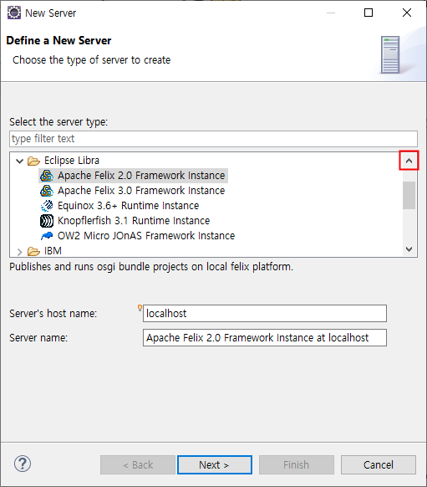This screenshot has width=427, height=487.
Task: Select Apache Felix 3.0 Framework Instance
Action: point(141,191)
